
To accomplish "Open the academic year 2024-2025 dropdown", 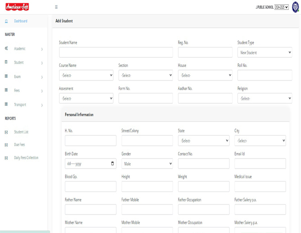I will (281, 7).
